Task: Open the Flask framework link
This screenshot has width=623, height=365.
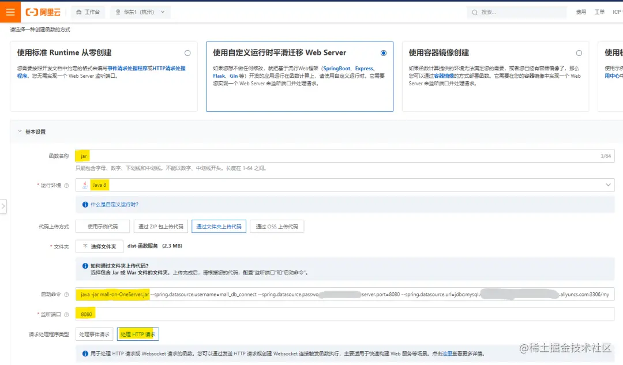Action: [219, 76]
